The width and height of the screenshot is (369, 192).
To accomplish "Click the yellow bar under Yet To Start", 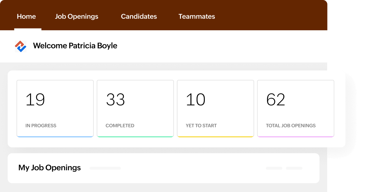I will coord(215,136).
